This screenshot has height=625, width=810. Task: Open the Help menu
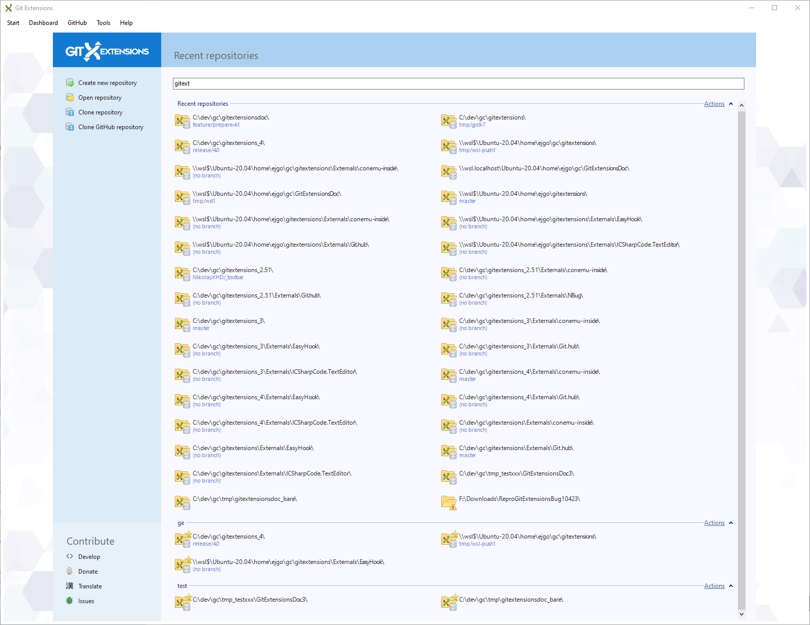(x=126, y=23)
